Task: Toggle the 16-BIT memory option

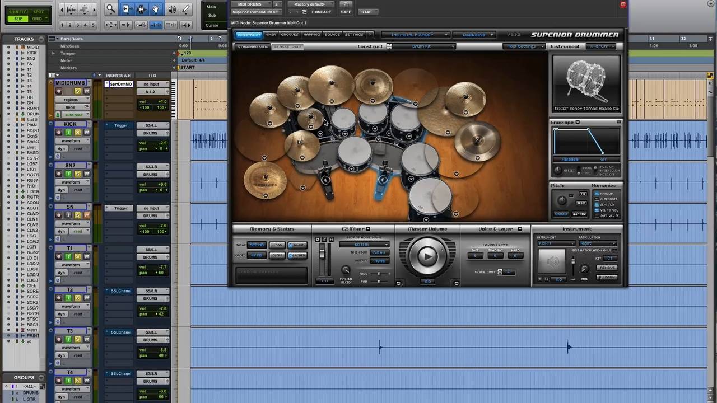Action: pyautogui.click(x=297, y=245)
